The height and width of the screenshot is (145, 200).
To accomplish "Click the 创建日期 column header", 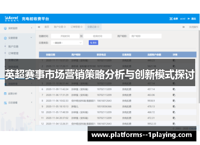I will click(50, 54).
